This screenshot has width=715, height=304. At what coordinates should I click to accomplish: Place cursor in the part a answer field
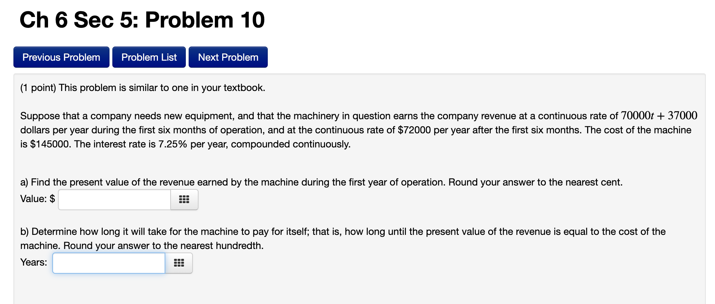coord(114,200)
